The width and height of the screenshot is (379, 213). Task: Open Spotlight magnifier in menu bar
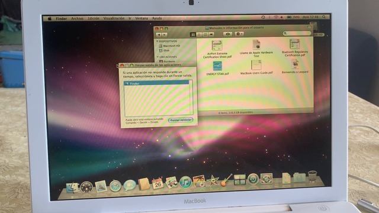(324, 17)
